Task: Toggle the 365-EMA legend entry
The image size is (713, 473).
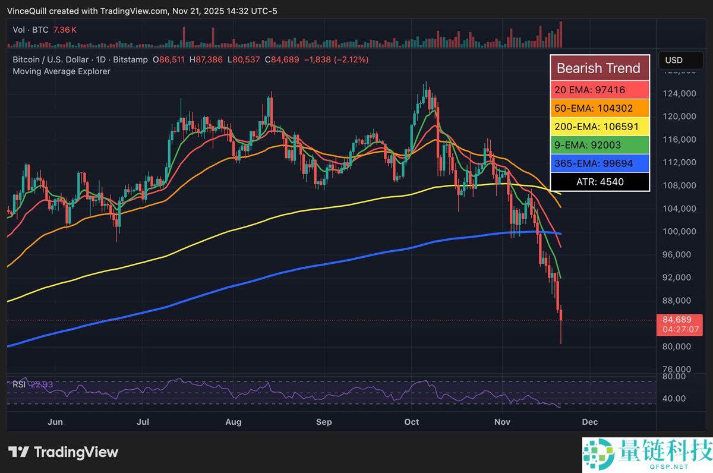Action: point(600,163)
